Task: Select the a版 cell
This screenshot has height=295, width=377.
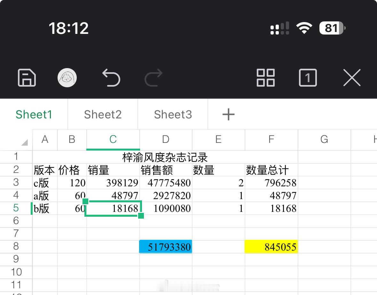Action: (45, 196)
